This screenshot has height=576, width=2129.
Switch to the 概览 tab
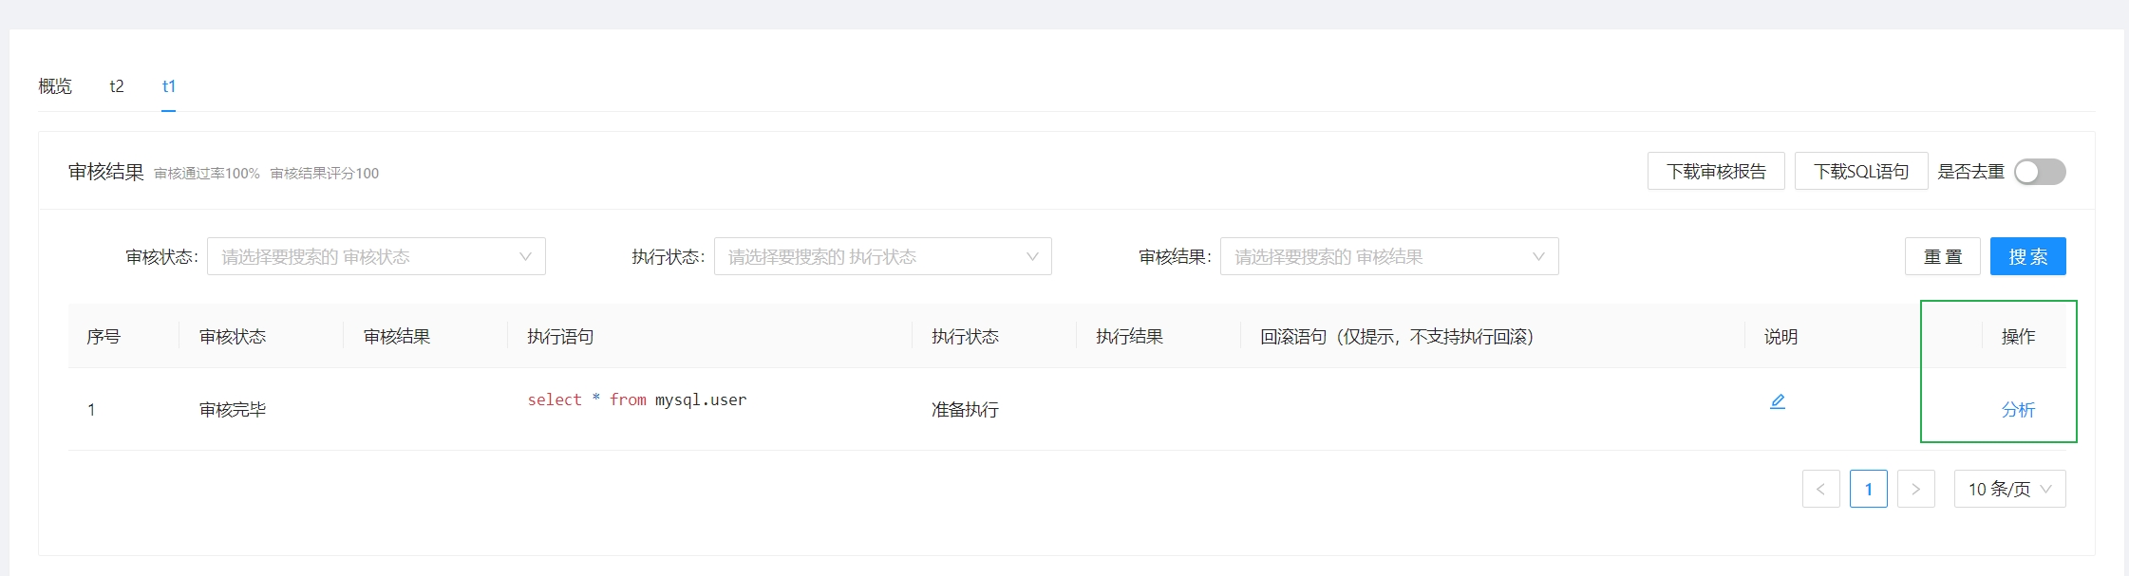click(55, 86)
